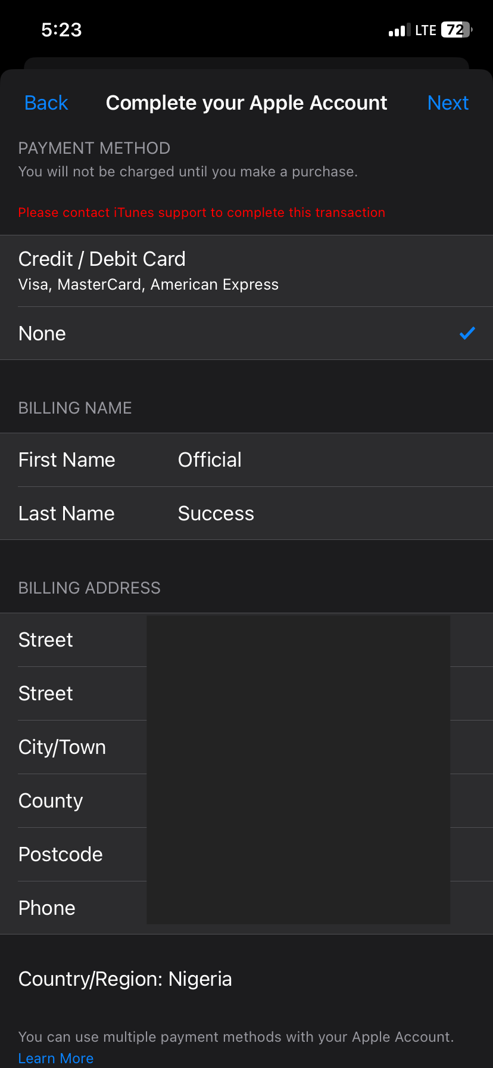Tap the blue checkmark beside None
The height and width of the screenshot is (1068, 493).
[x=467, y=333]
